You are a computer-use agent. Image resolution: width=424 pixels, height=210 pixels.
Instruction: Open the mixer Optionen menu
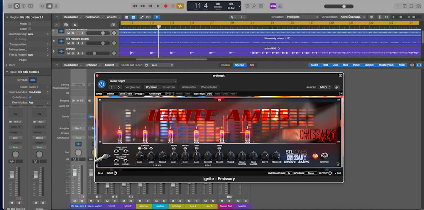[93, 65]
